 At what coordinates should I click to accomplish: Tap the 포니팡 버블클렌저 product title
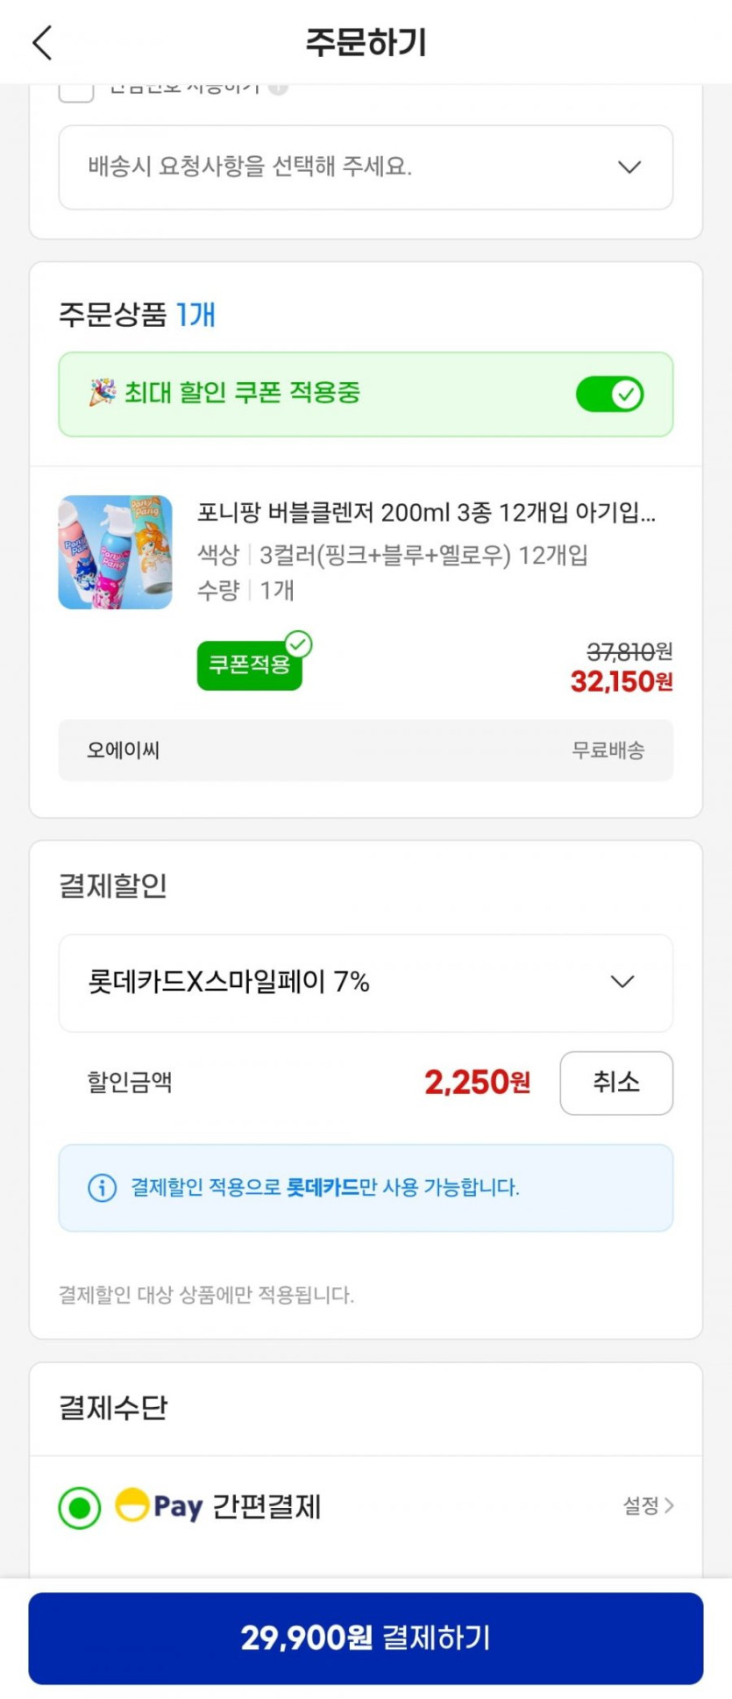coord(426,512)
